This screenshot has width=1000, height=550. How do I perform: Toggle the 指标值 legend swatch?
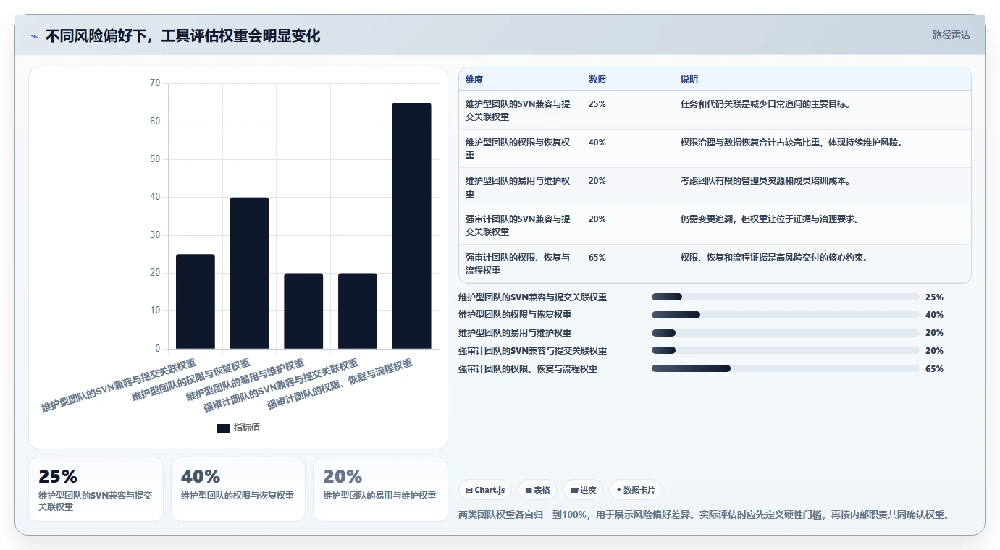[x=223, y=428]
